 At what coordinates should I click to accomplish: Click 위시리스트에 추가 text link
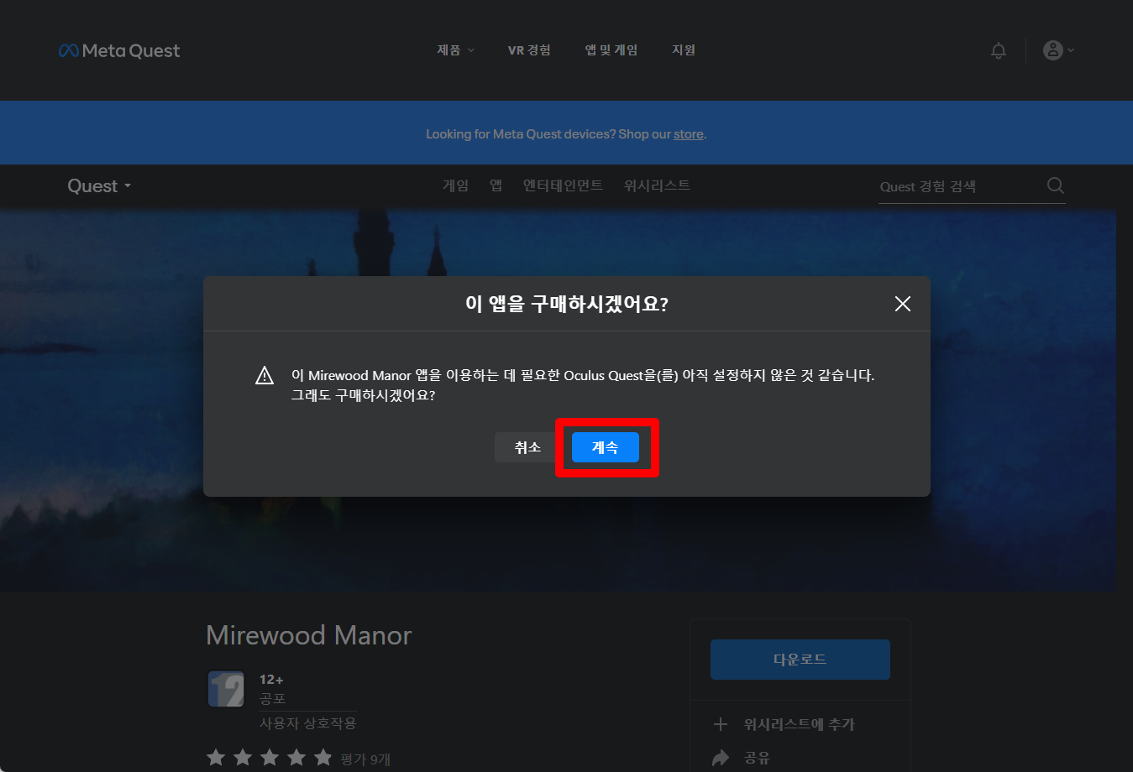[800, 724]
